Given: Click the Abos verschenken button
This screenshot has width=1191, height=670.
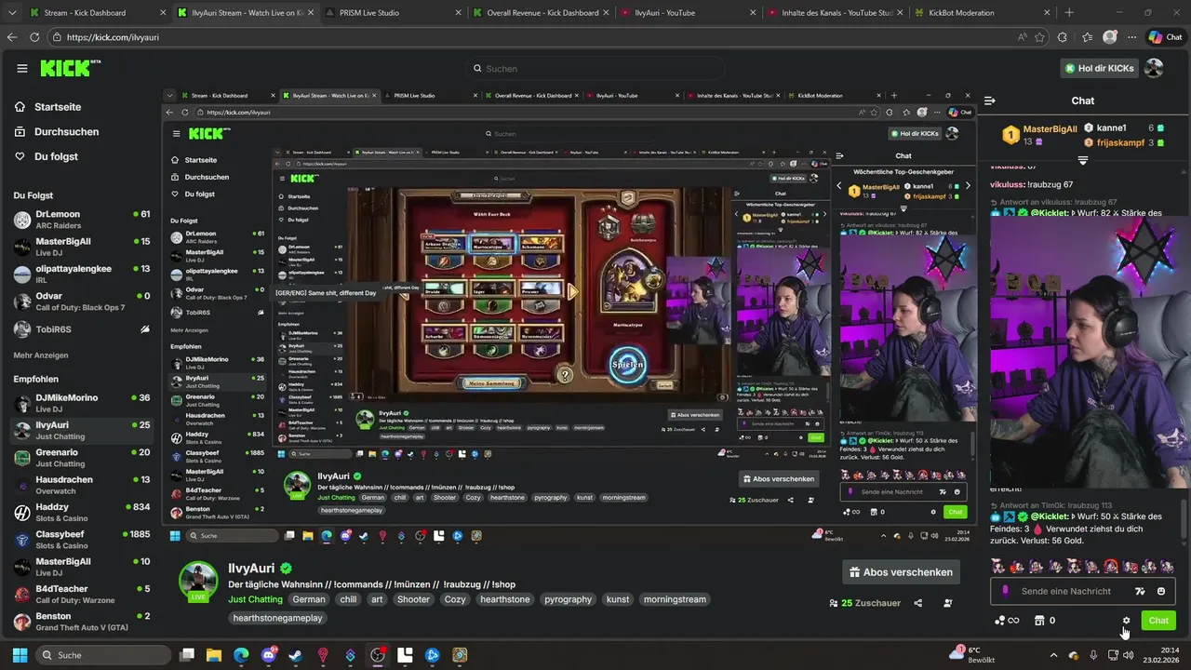Looking at the screenshot, I should click(x=900, y=572).
